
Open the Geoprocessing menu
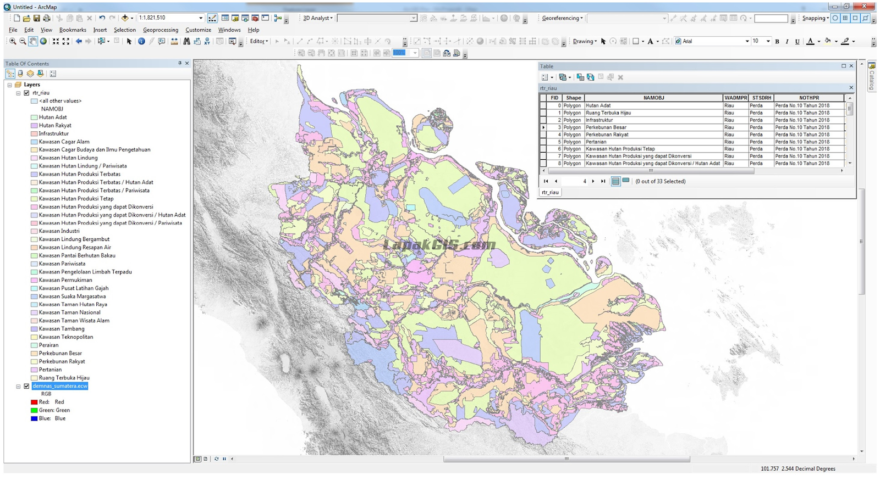161,30
